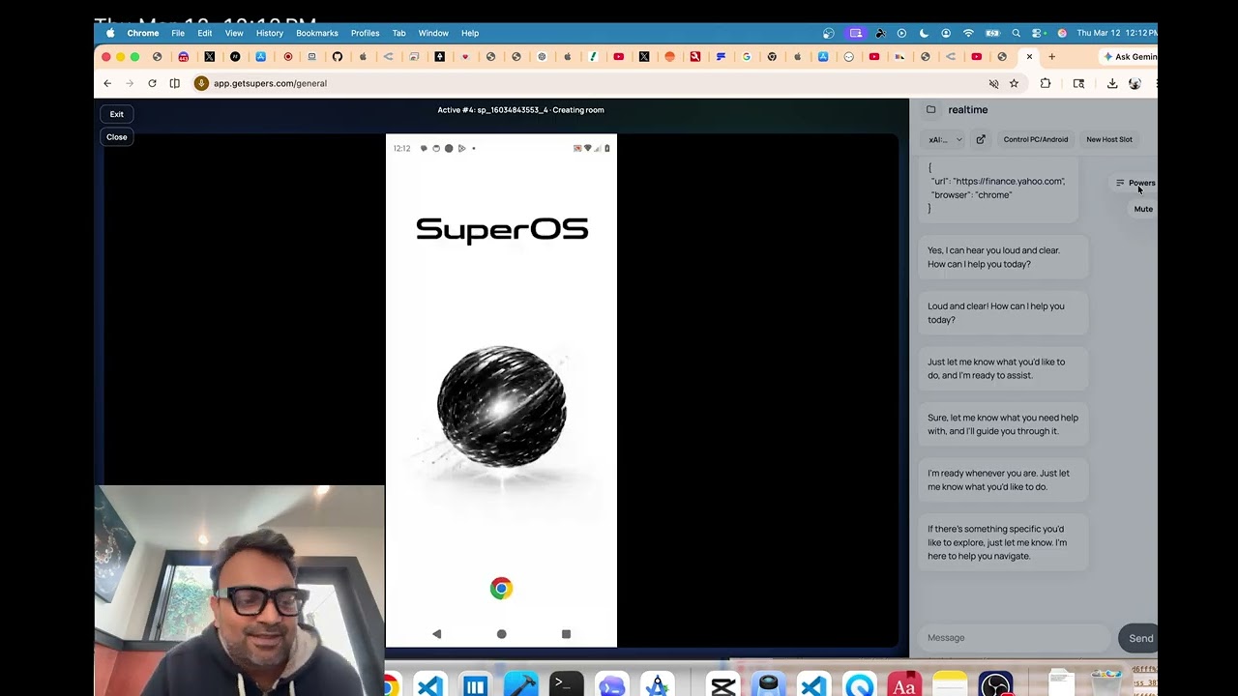Image resolution: width=1238 pixels, height=696 pixels.
Task: Tap the Android back navigation triangle
Action: (436, 634)
